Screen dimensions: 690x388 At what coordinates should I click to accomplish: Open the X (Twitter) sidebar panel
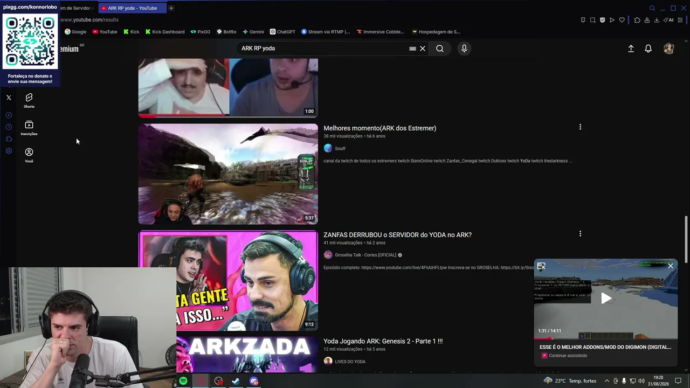click(9, 98)
